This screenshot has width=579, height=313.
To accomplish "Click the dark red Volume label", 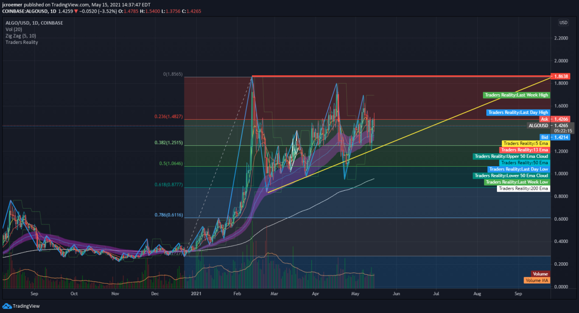I will pyautogui.click(x=540, y=274).
